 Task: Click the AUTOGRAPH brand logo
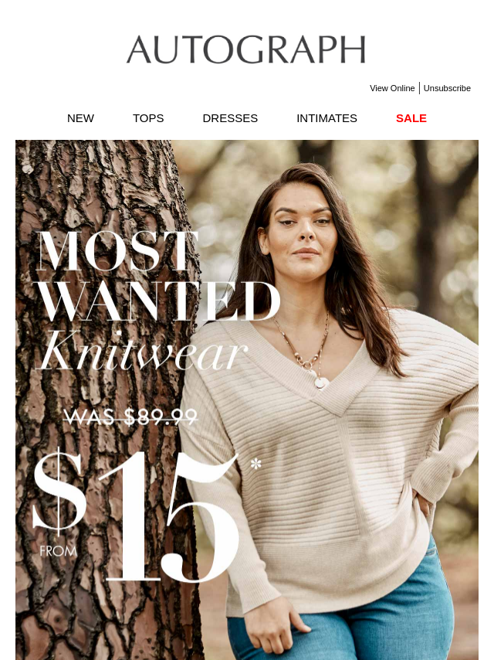point(246,49)
